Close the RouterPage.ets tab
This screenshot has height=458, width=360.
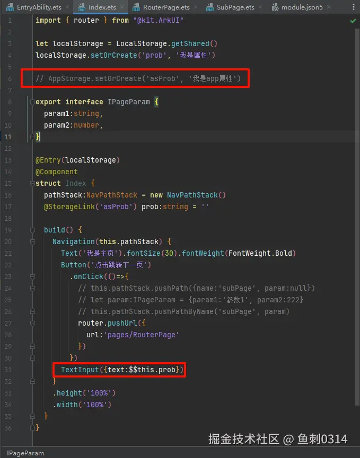click(196, 7)
